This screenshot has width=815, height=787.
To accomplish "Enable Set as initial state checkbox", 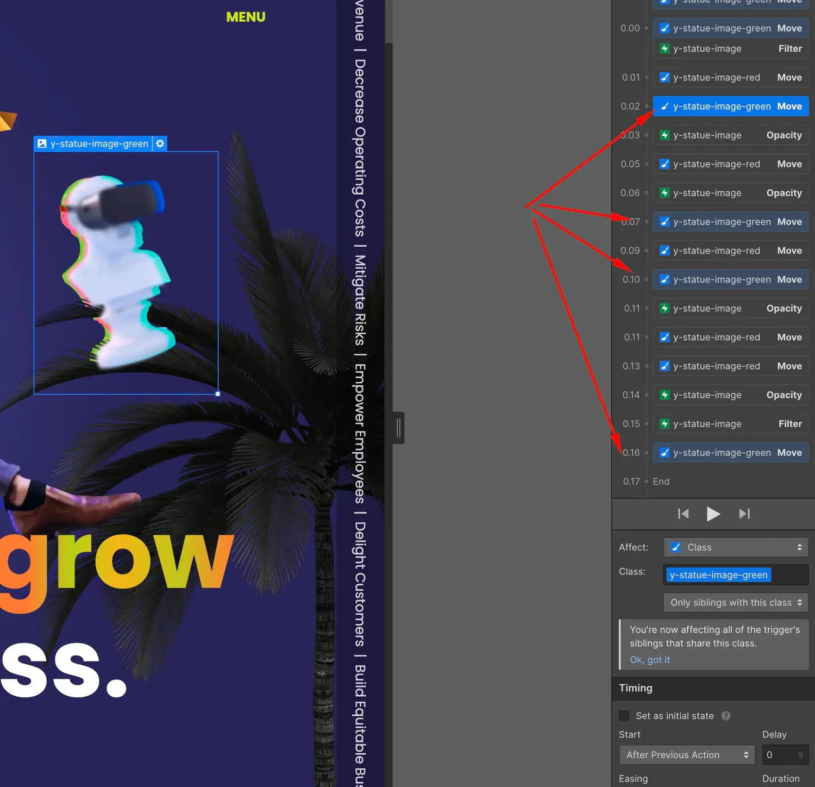I will pos(624,716).
